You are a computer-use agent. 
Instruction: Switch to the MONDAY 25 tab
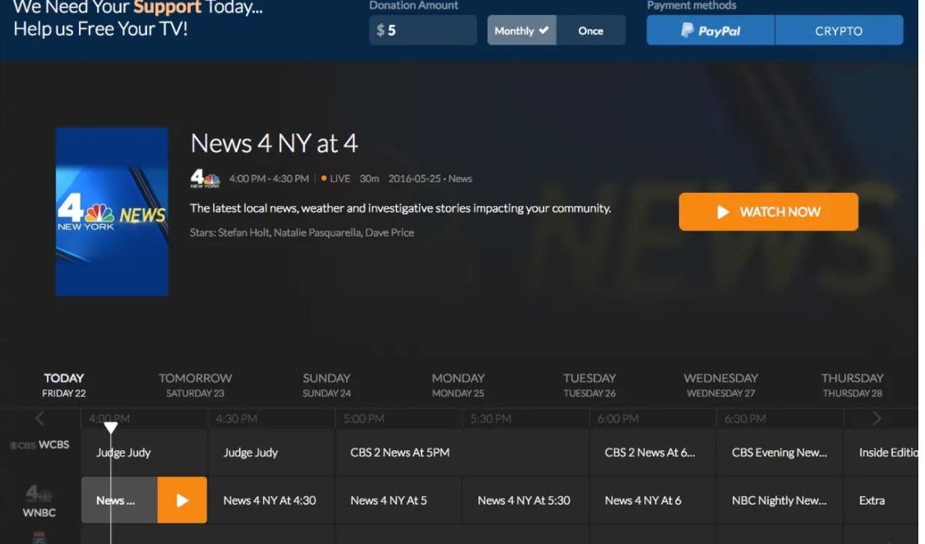(458, 385)
